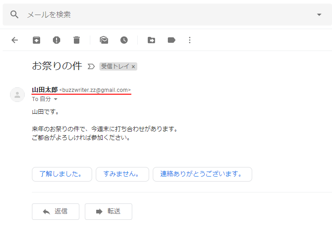The image size is (332, 243).
Task: Remove the 受信トレイ label with x
Action: [x=133, y=67]
